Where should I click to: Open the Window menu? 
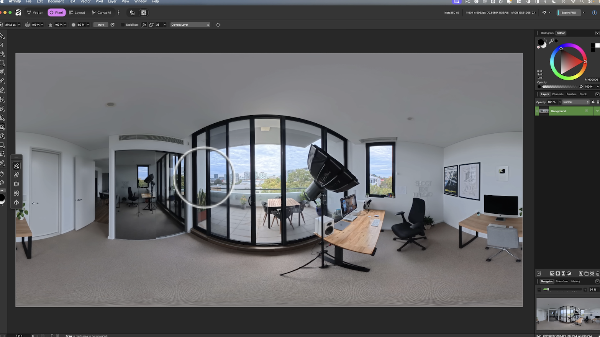click(141, 2)
